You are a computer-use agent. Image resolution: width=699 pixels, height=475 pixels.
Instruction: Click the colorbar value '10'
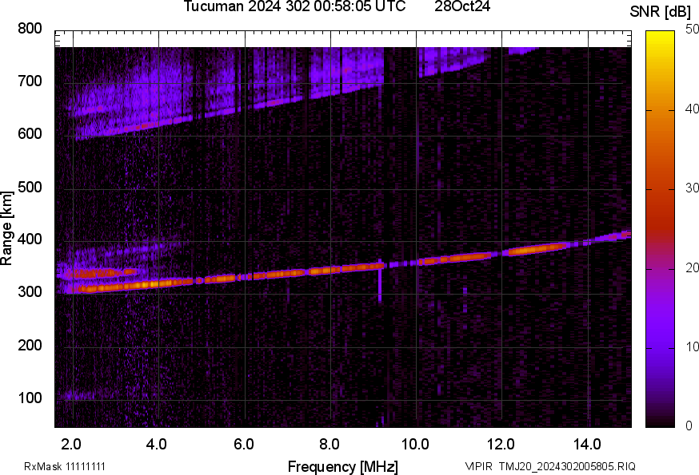693,346
